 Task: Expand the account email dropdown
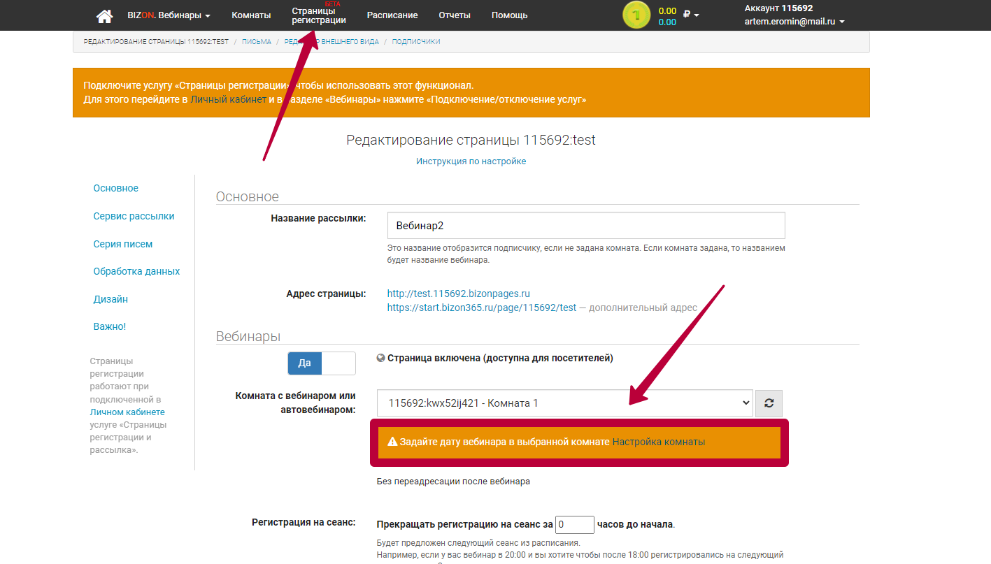click(x=794, y=22)
